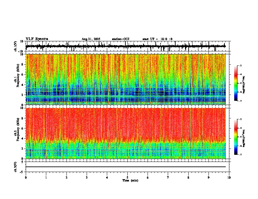Click the time axis tick label 9

click(x=208, y=178)
